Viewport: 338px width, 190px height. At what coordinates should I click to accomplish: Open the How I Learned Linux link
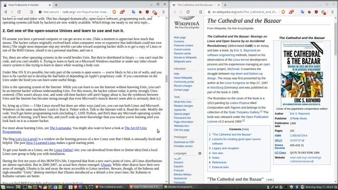(x=41, y=143)
